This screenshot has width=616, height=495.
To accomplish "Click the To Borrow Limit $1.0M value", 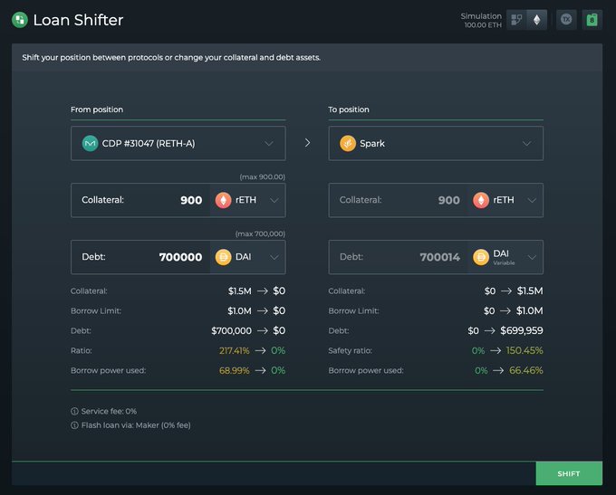I will (x=530, y=311).
